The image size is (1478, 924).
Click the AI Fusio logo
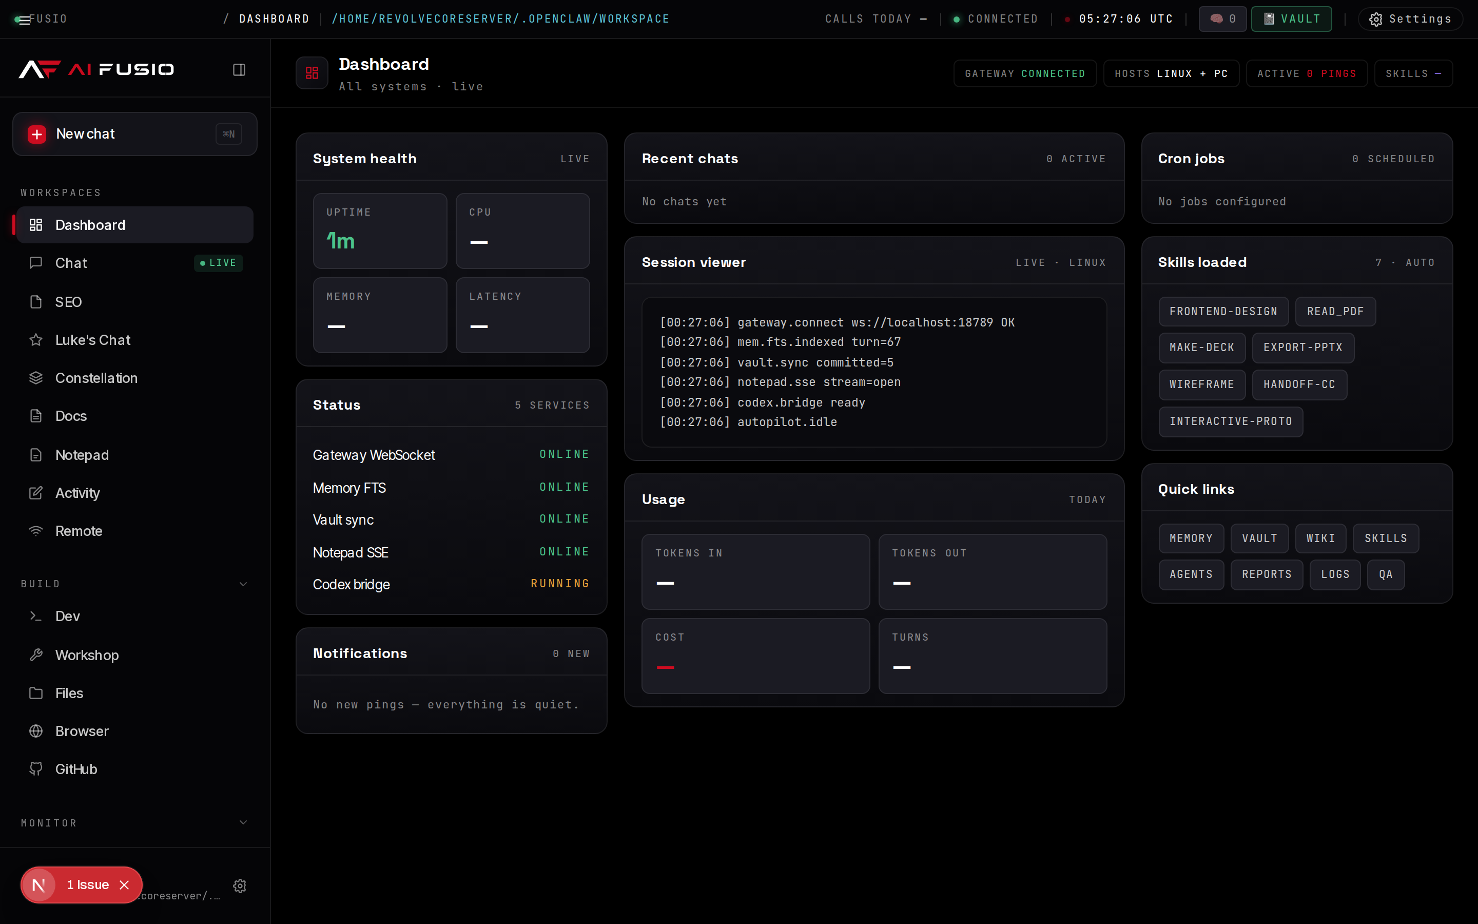tap(96, 69)
